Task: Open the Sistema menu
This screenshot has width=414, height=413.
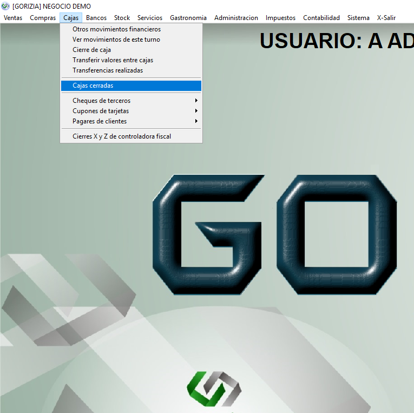Action: point(358,18)
